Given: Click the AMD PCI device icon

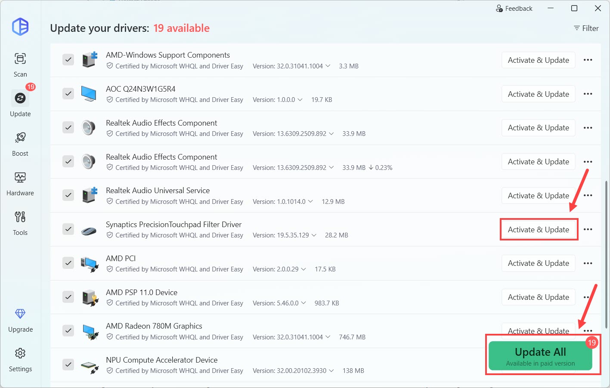Looking at the screenshot, I should (x=90, y=264).
